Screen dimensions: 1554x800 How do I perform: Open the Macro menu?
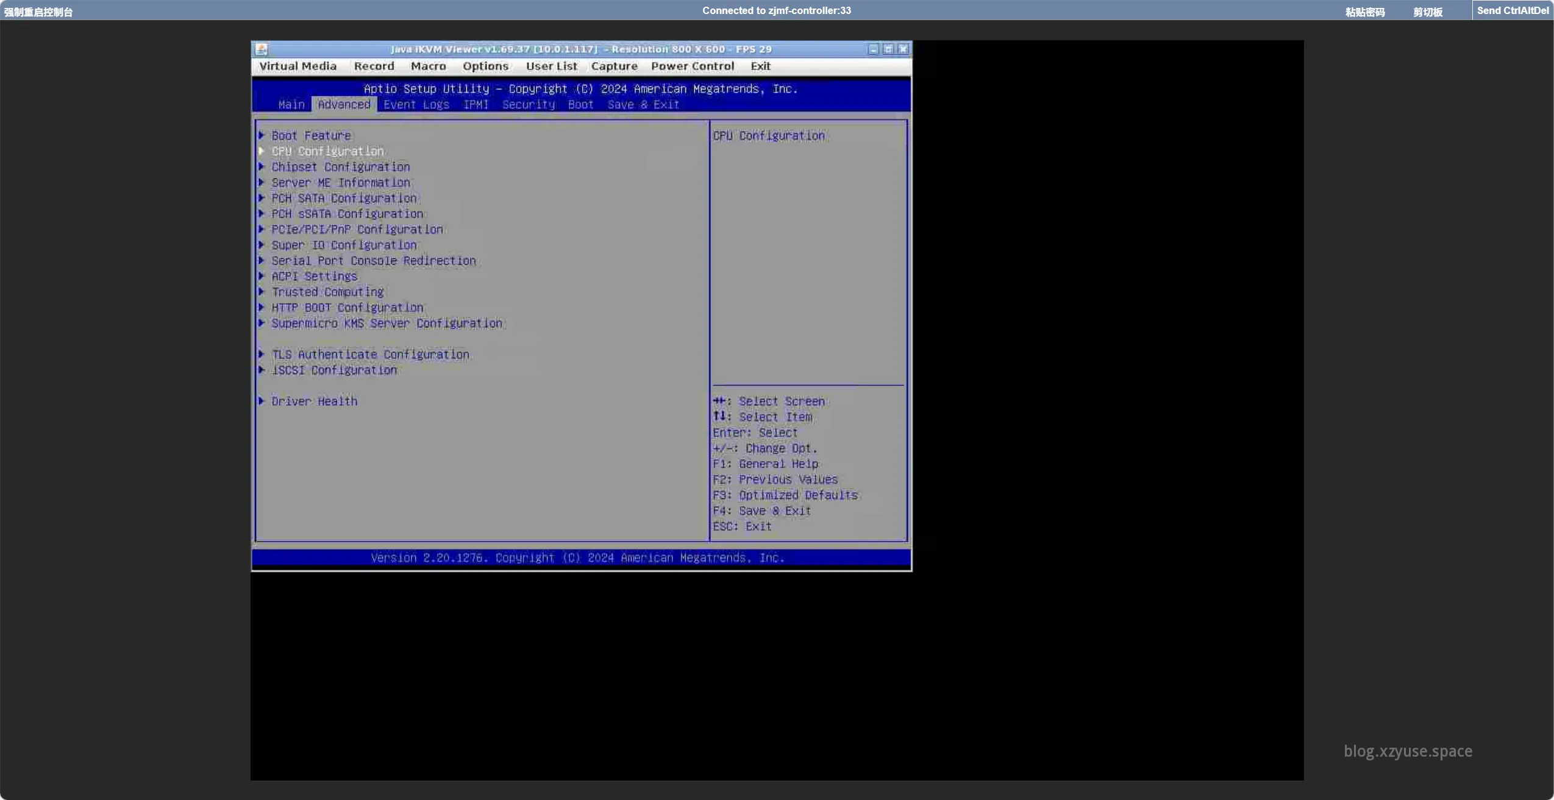[x=428, y=66]
